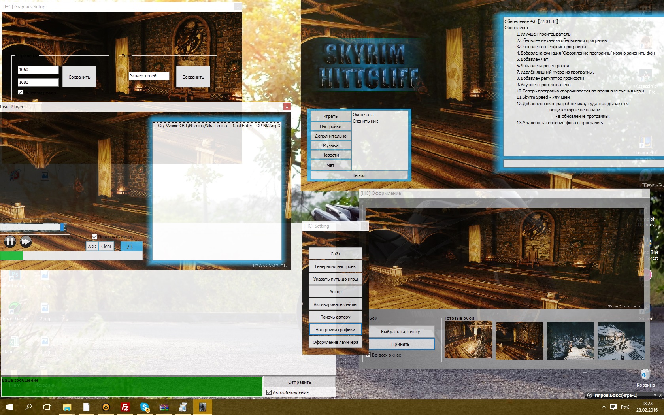Viewport: 664px width, 415px height.
Task: Click Настройки графики button
Action: pyautogui.click(x=335, y=330)
